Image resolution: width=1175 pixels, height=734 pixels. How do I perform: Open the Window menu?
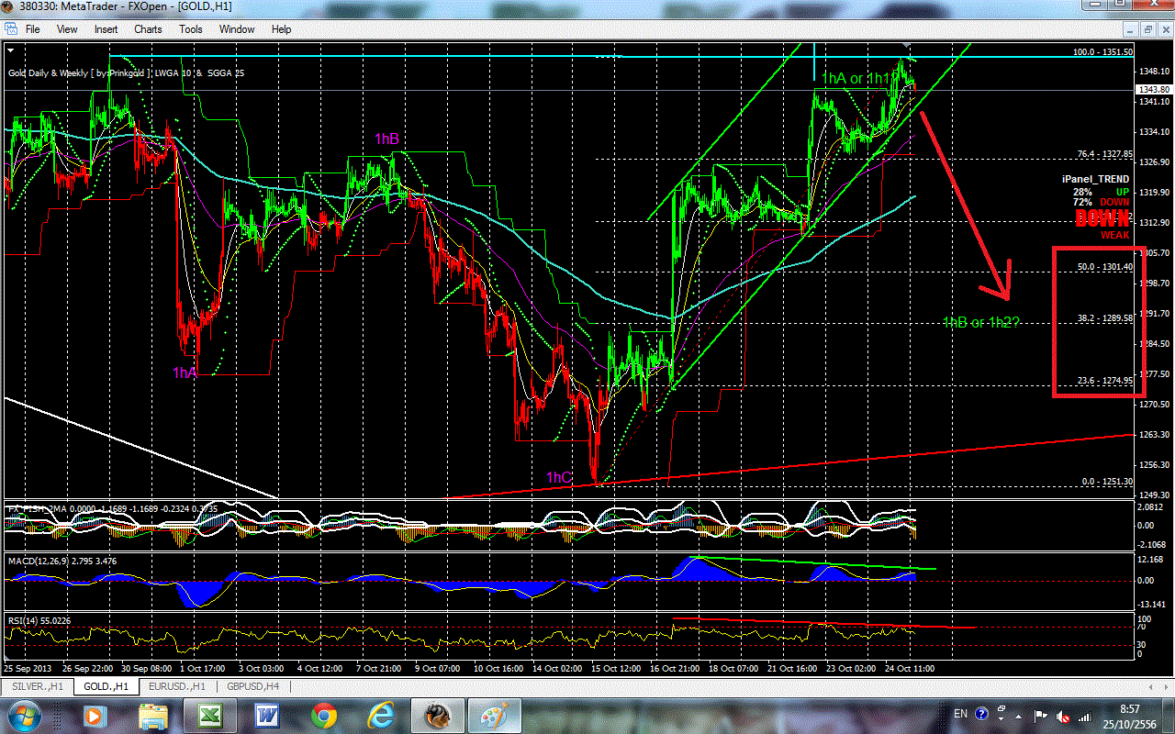click(x=237, y=28)
